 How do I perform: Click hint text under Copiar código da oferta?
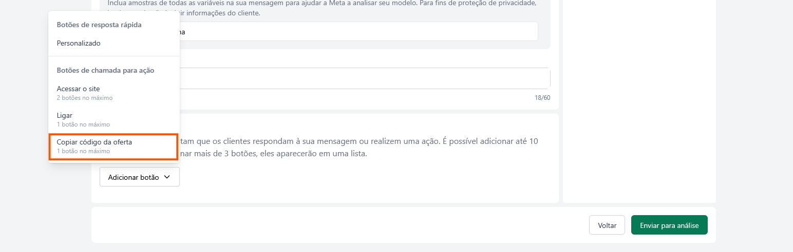pos(83,151)
